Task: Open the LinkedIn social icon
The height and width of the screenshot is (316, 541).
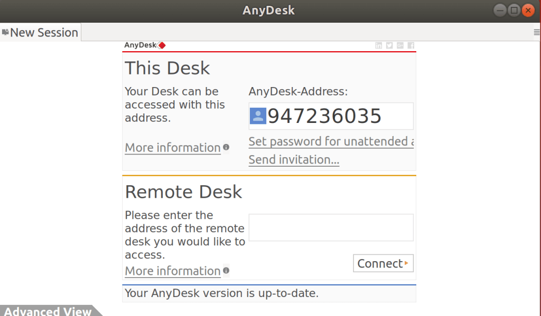Action: [379, 45]
